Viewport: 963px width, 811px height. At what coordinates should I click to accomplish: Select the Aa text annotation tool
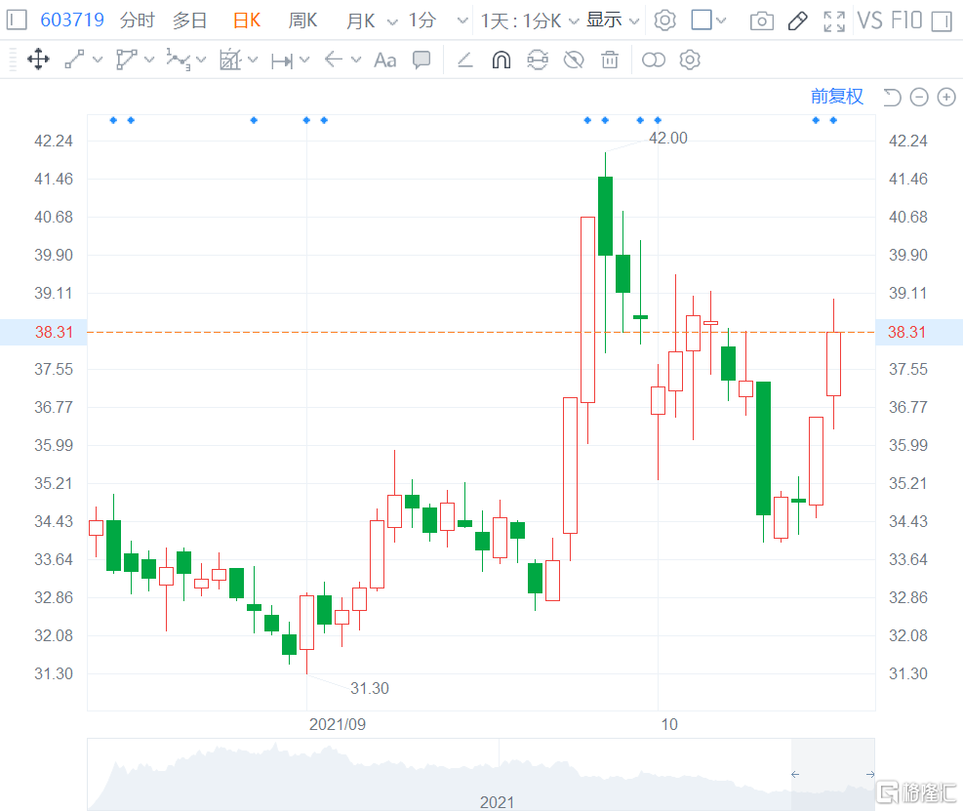coord(385,61)
